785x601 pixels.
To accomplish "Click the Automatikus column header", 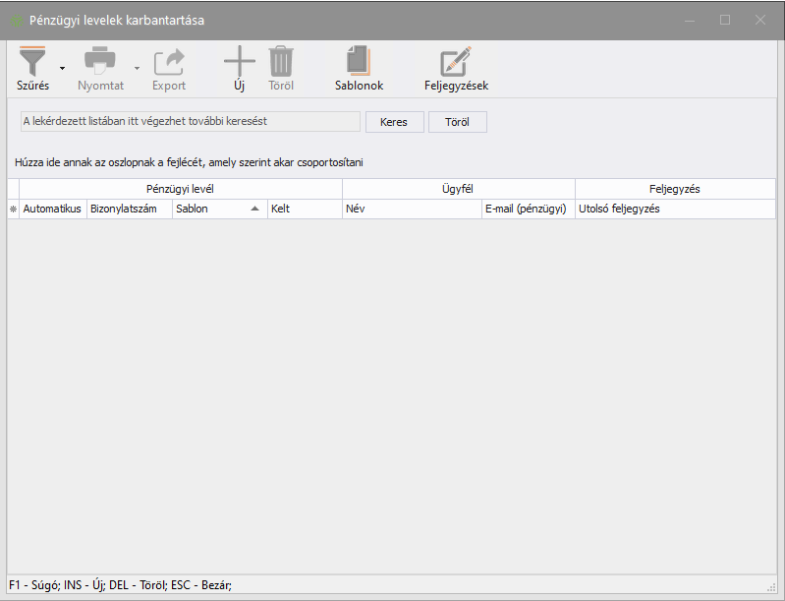I will point(52,210).
